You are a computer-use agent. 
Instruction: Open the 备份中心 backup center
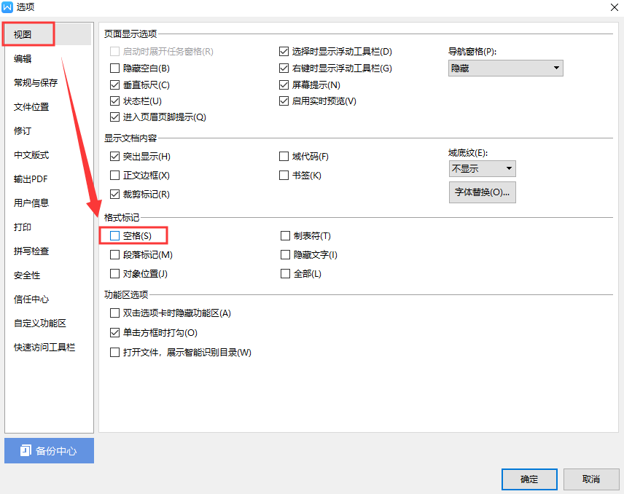(x=49, y=450)
